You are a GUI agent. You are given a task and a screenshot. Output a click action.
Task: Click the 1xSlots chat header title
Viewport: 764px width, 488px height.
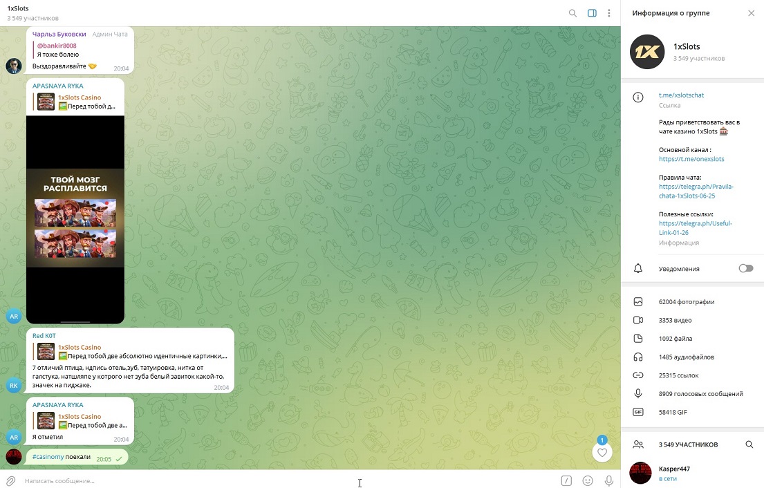tap(18, 8)
